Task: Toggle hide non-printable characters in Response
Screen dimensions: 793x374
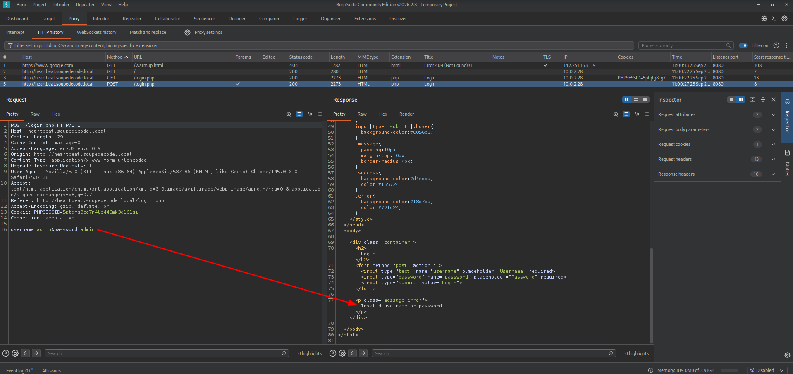Action: [x=616, y=114]
